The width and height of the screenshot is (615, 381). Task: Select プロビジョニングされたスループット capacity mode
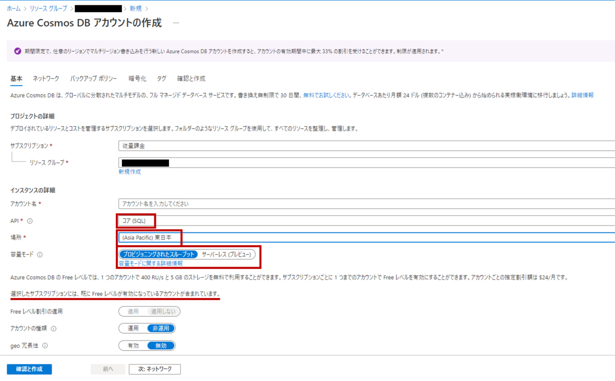[158, 254]
